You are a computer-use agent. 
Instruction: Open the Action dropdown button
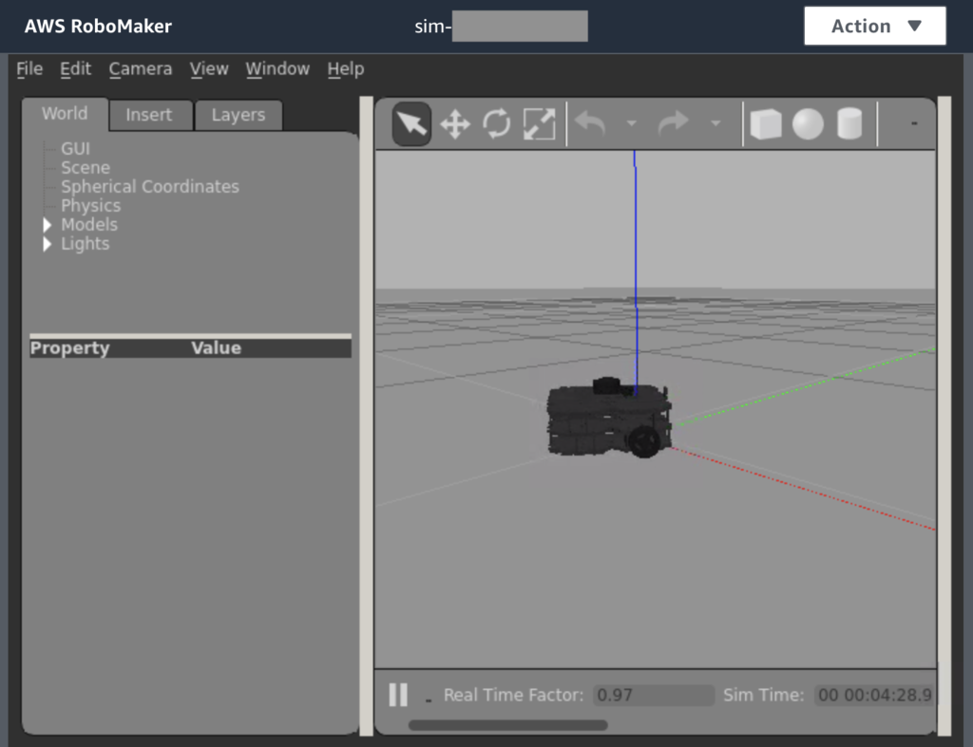[875, 26]
